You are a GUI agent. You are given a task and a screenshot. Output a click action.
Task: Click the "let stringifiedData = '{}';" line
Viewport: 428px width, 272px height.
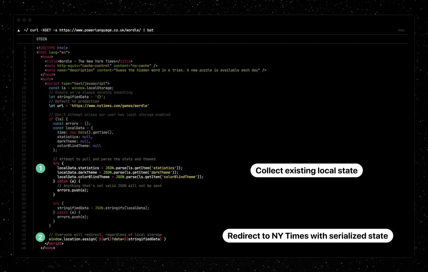point(77,97)
